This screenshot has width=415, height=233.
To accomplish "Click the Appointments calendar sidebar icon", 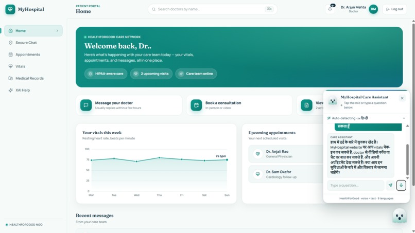I will coord(11,55).
